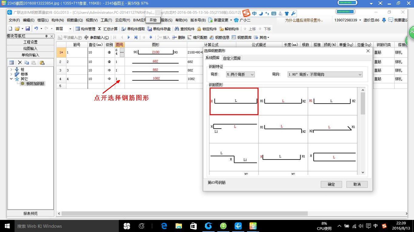
Task: Click 钢筋信息 toolbar button
Action: tap(220, 37)
